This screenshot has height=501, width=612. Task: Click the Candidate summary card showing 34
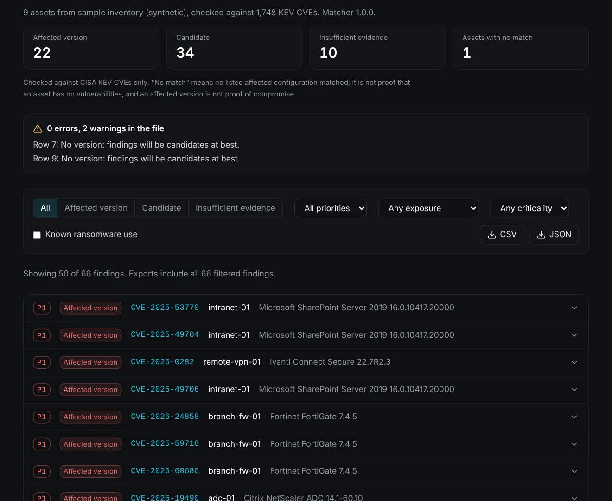click(x=234, y=48)
